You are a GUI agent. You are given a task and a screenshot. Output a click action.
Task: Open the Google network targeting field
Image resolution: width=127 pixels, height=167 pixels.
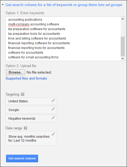31,110
